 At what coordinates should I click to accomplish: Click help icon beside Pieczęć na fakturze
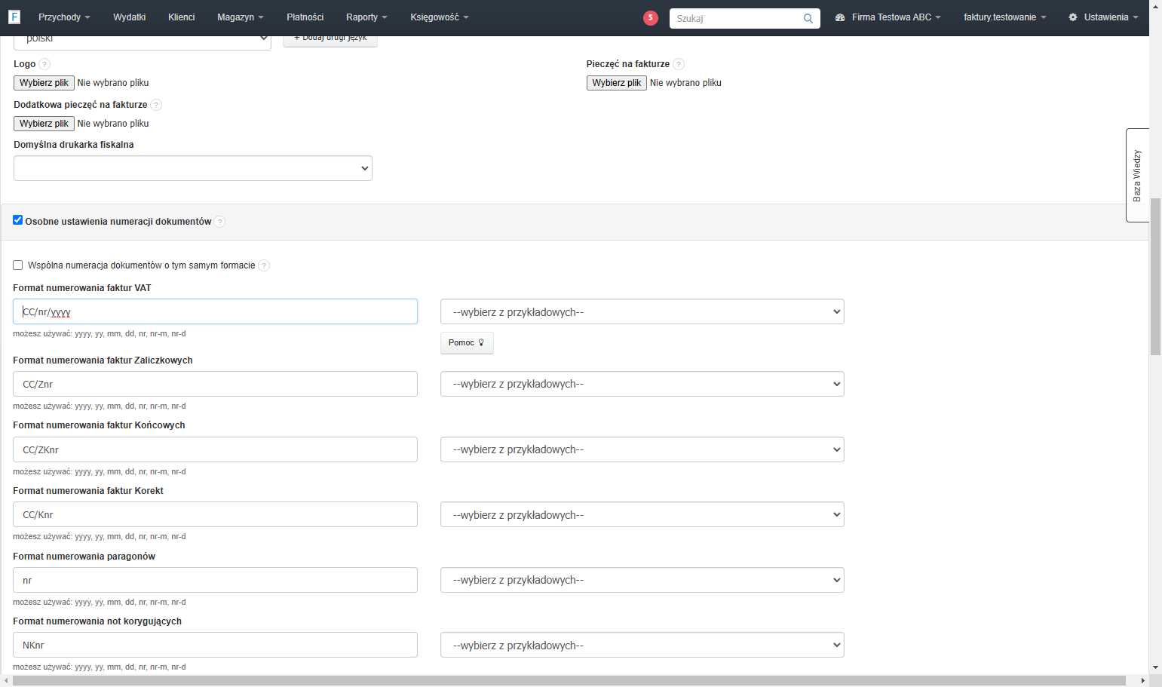[679, 64]
